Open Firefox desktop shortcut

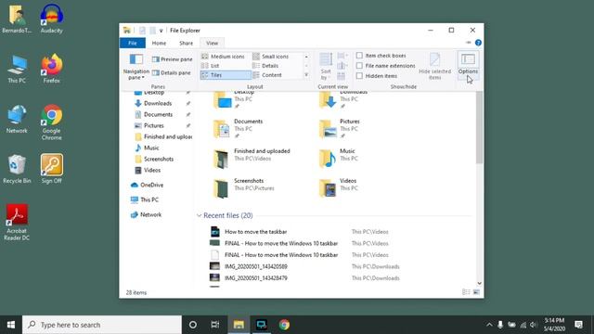[x=52, y=69]
